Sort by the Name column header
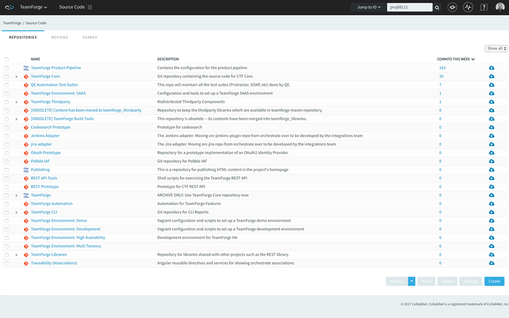This screenshot has width=509, height=318. 35,59
